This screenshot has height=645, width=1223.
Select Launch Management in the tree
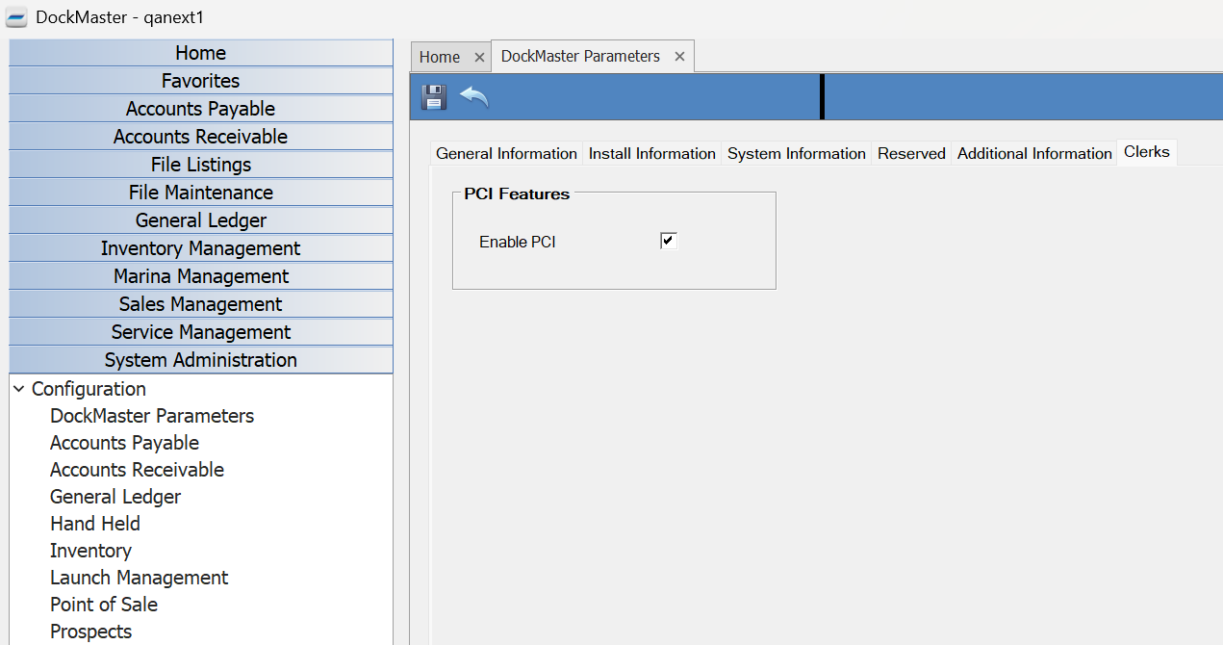(x=140, y=578)
